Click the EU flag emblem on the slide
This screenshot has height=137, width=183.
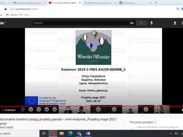point(32,101)
